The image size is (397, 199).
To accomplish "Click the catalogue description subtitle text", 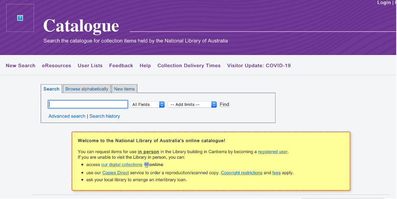I will click(x=135, y=41).
